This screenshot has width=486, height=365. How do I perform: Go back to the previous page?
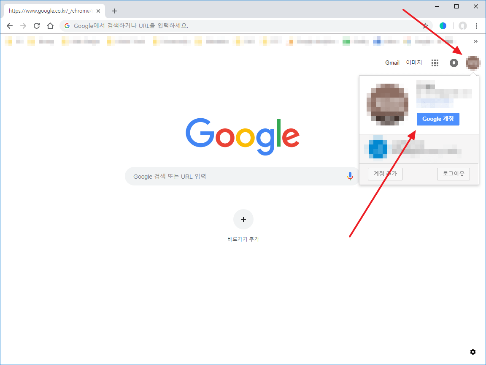pyautogui.click(x=10, y=26)
